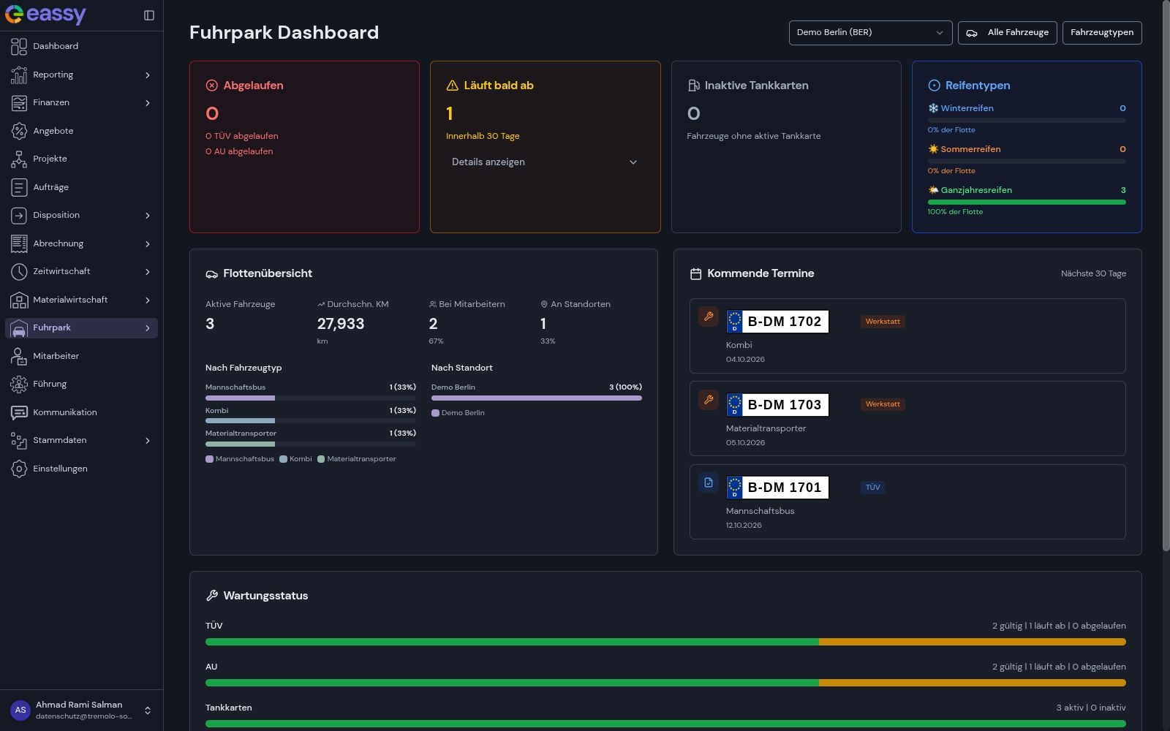Click the Einstellungen gear icon
The height and width of the screenshot is (731, 1170).
pyautogui.click(x=19, y=469)
